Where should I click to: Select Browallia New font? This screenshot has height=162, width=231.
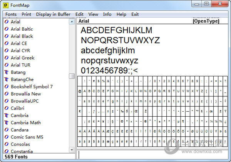26,94
